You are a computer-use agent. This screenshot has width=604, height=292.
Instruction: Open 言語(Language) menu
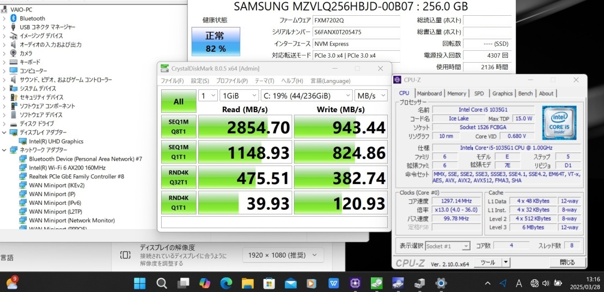tap(331, 81)
